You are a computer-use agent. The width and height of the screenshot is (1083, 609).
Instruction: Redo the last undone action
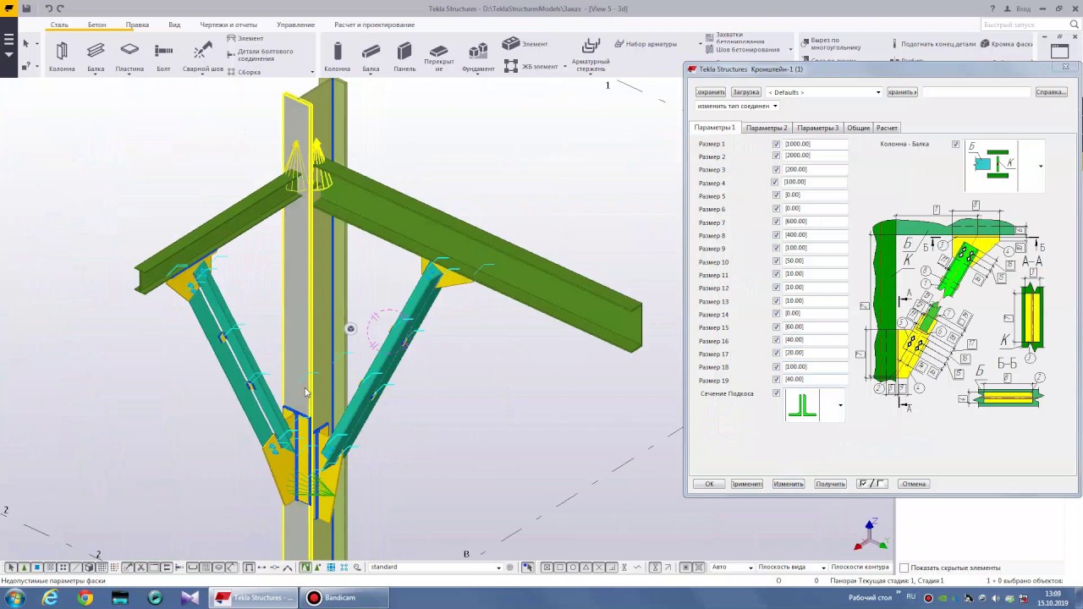click(60, 8)
